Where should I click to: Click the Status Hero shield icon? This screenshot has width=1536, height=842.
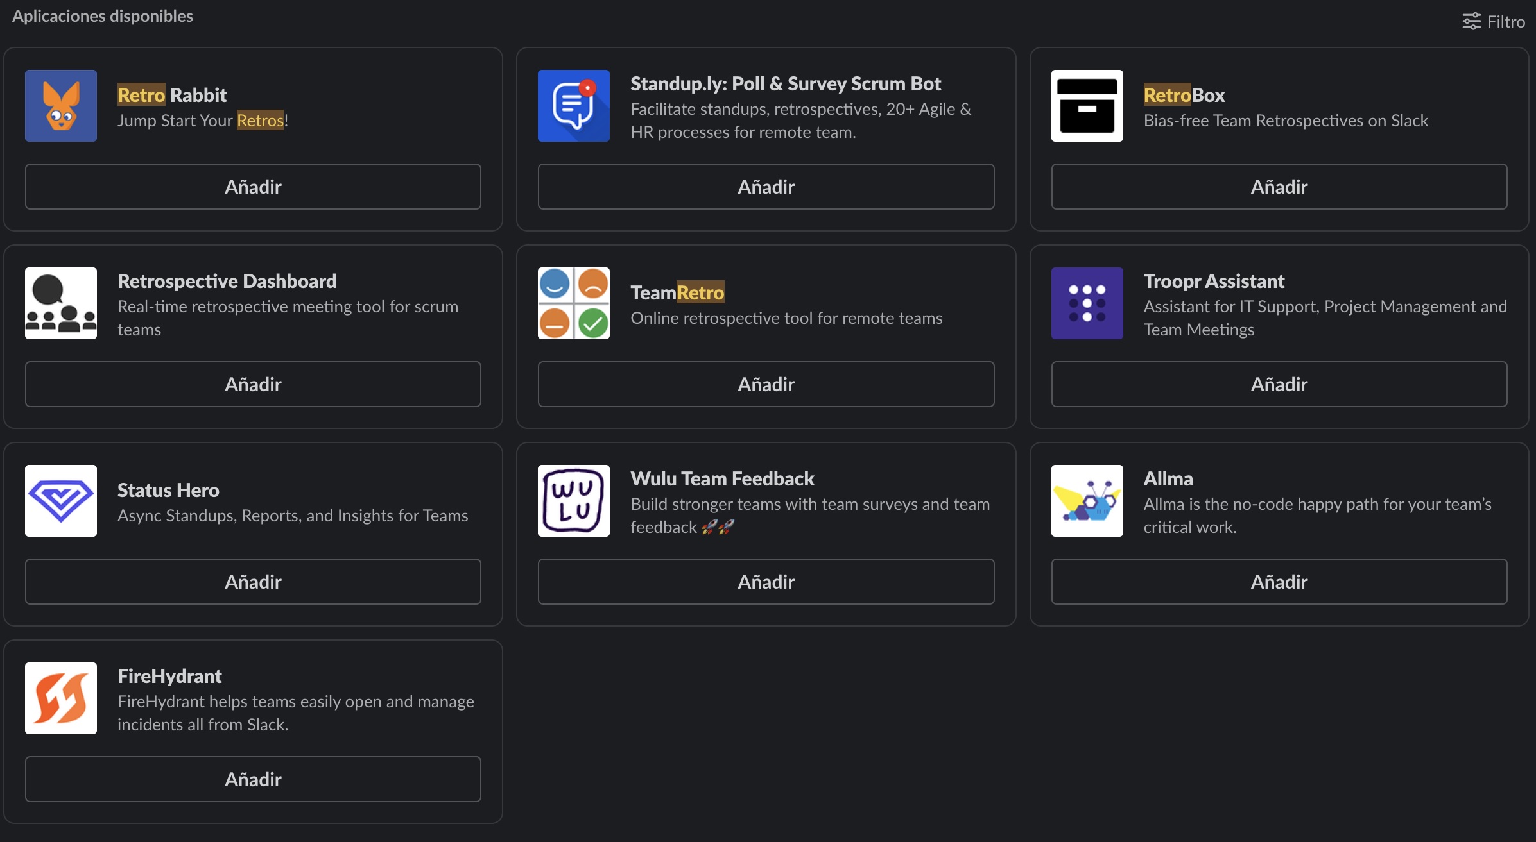pyautogui.click(x=61, y=501)
